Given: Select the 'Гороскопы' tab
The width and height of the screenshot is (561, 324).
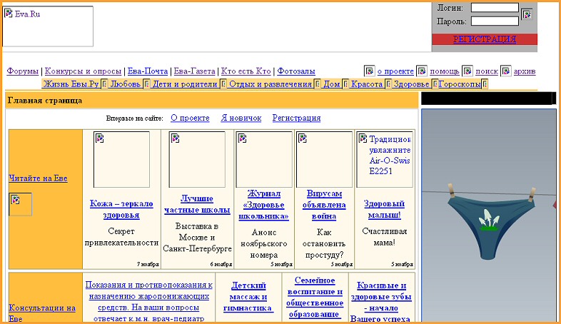Looking at the screenshot, I should 459,84.
